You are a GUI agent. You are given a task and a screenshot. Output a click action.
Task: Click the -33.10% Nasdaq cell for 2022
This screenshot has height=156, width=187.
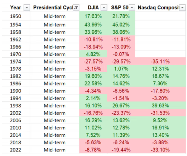(x=160, y=150)
